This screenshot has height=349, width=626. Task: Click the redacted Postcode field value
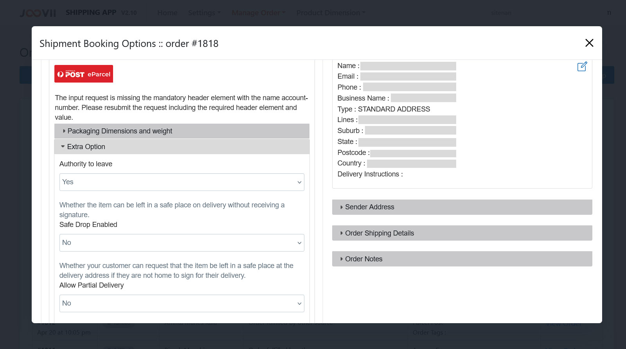click(413, 153)
